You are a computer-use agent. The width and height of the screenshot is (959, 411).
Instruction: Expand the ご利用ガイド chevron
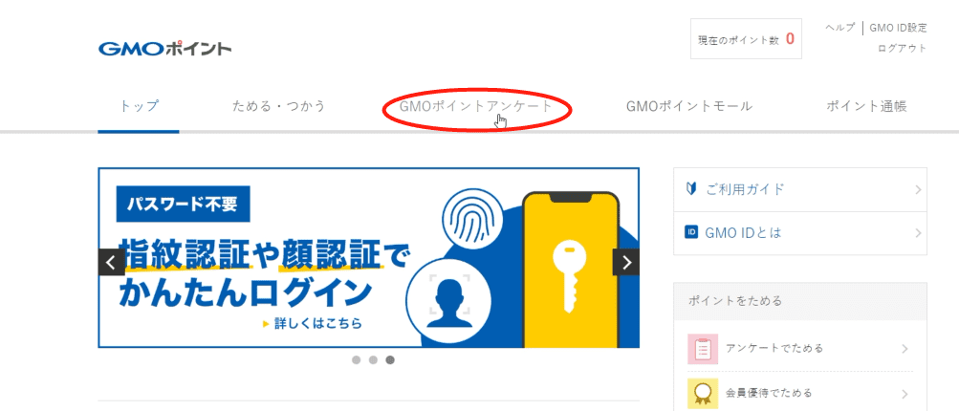918,189
